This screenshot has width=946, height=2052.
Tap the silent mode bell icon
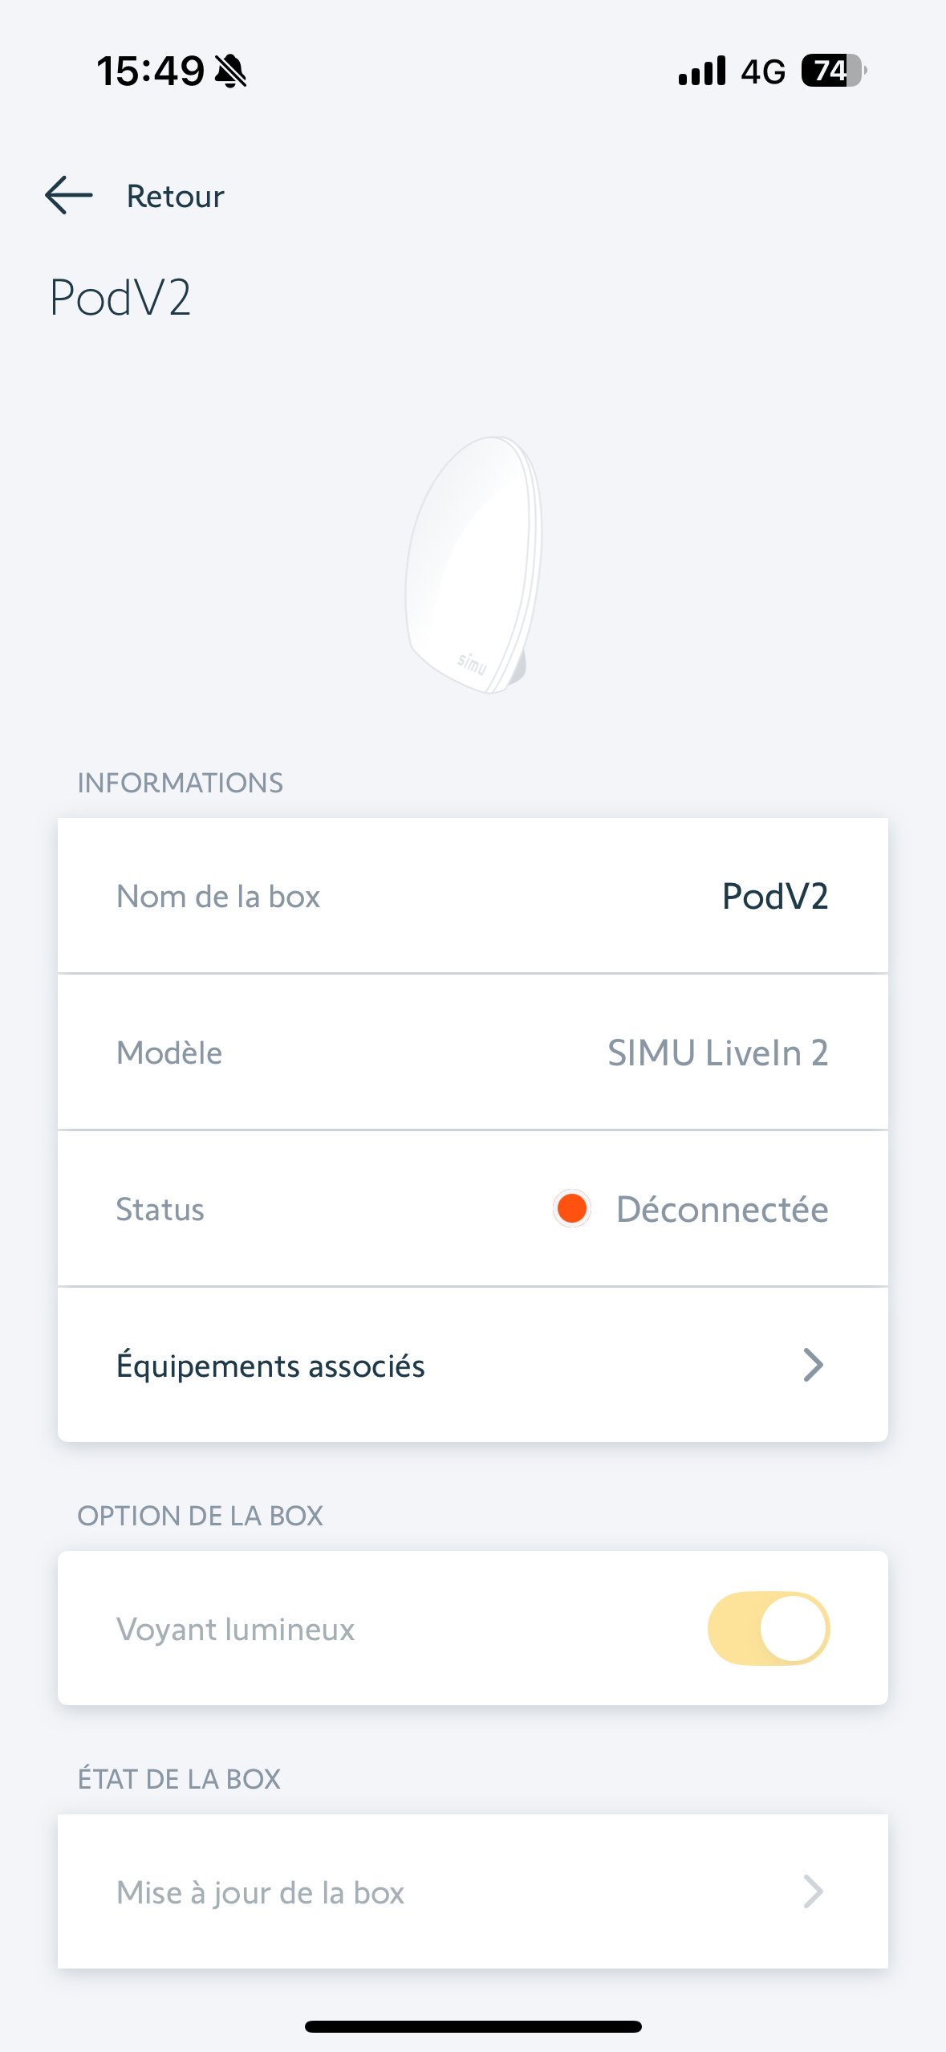click(231, 71)
